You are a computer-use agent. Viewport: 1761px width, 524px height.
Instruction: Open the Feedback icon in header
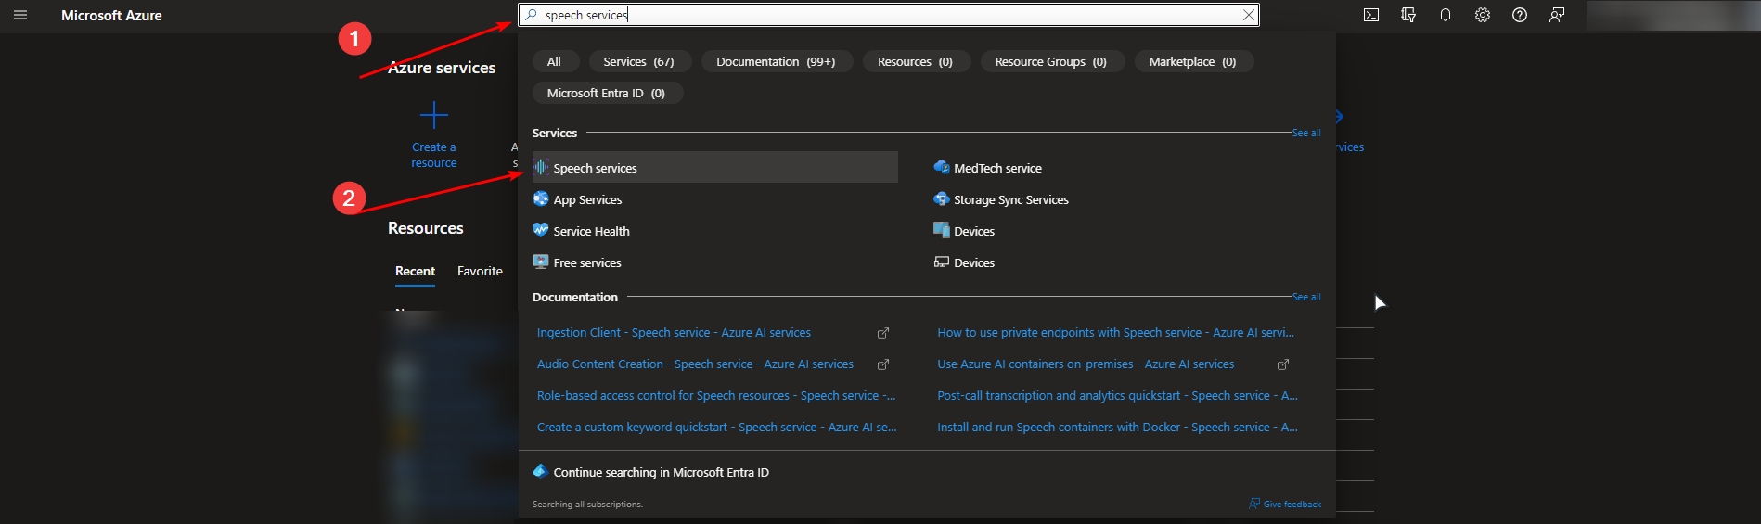coord(1557,15)
